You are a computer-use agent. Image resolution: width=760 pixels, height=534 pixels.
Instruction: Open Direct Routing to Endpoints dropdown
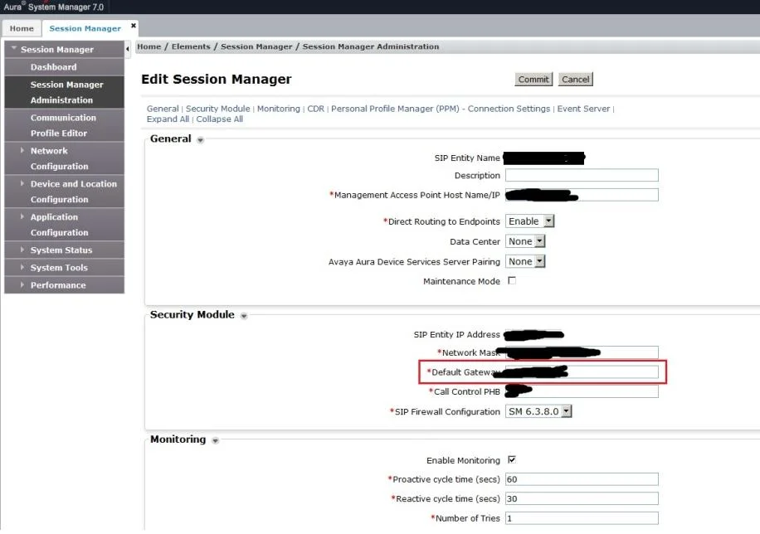pos(530,221)
